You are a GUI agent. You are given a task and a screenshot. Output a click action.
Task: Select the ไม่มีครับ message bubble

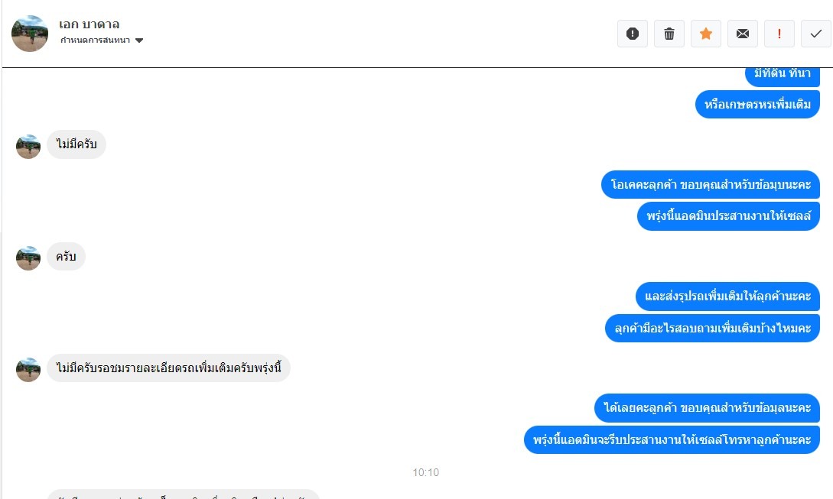[x=76, y=144]
